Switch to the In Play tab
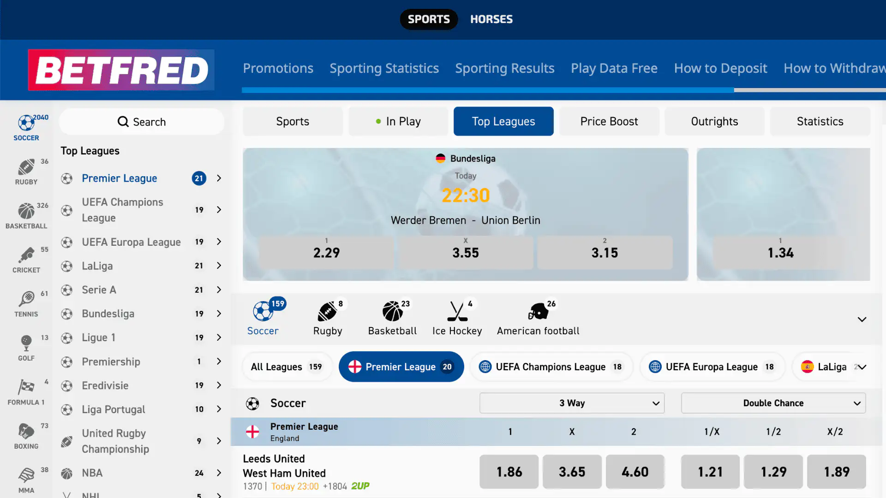 pyautogui.click(x=398, y=121)
